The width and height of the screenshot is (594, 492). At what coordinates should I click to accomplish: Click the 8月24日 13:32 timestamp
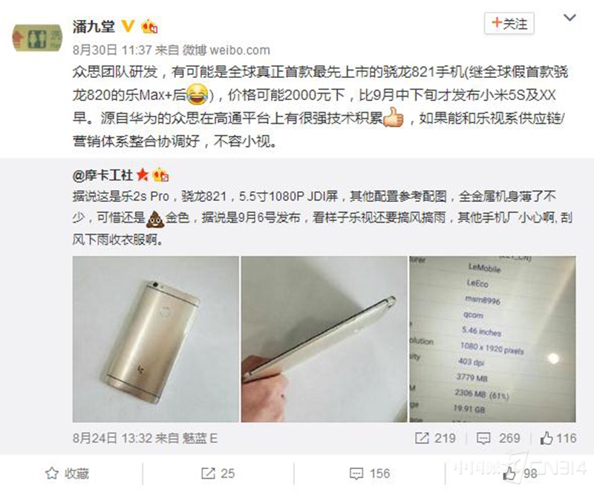point(112,439)
